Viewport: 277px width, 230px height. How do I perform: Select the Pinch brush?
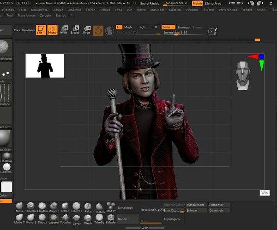pos(88,219)
